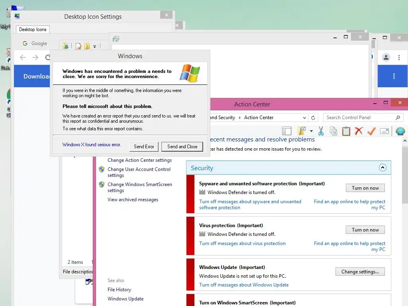Viewport: 408px width, 306px height.
Task: Click 'Windows Defender is turned off' under Virus protection
Action: click(241, 234)
